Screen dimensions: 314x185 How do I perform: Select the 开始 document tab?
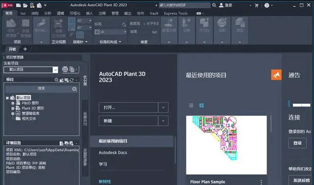pyautogui.click(x=12, y=49)
